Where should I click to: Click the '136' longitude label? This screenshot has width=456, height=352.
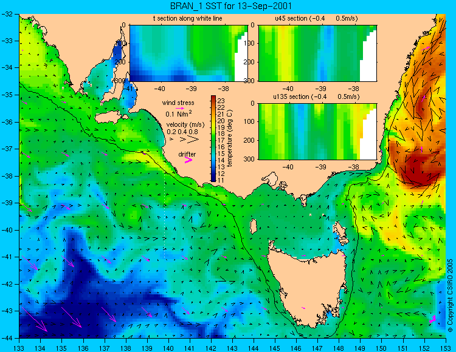tap(83, 348)
